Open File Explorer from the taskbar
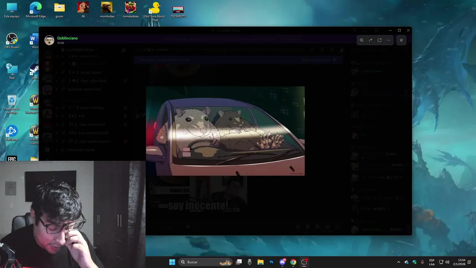Screen dimensions: 476x268 click(x=261, y=262)
